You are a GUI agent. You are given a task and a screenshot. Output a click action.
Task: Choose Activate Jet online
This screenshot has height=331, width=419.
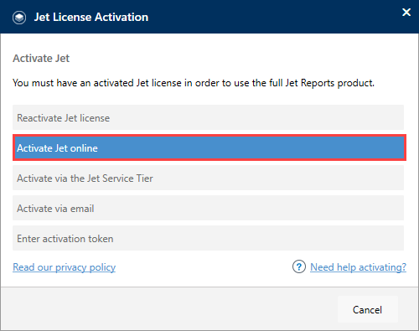[209, 147]
